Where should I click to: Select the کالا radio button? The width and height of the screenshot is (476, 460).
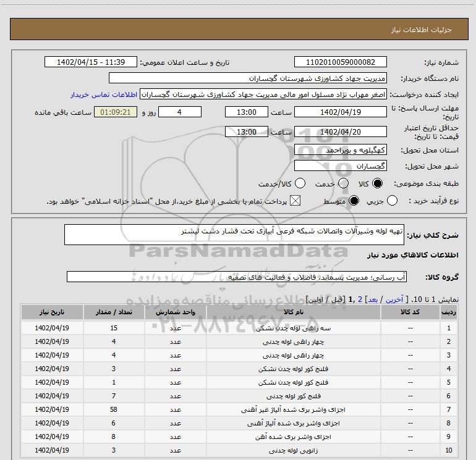[376, 184]
